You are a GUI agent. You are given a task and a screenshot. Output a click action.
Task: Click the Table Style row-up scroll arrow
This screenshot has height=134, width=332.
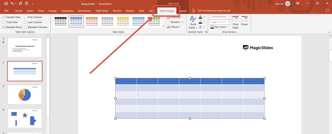point(163,17)
